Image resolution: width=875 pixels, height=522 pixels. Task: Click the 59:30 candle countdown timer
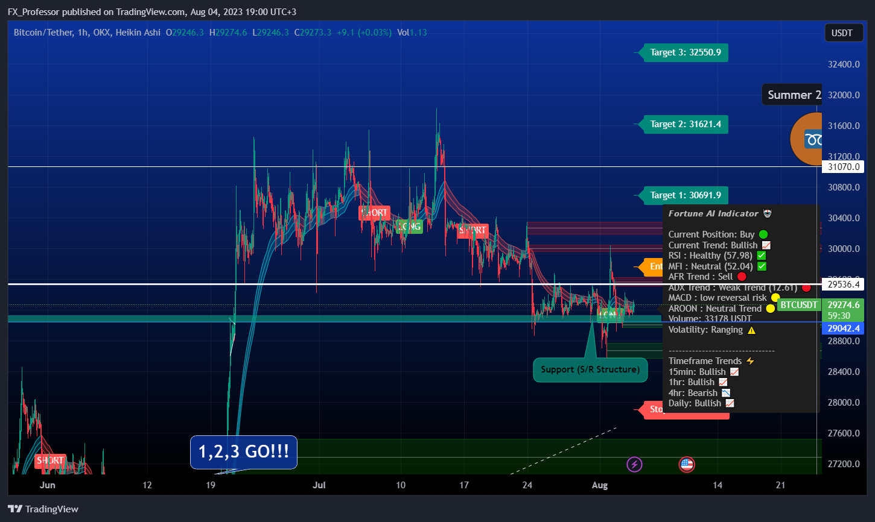[x=839, y=316]
